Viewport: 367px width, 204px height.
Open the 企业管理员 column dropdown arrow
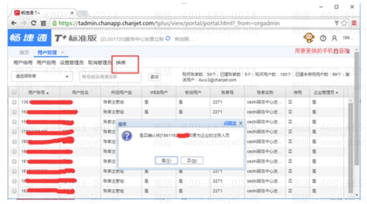(x=337, y=93)
